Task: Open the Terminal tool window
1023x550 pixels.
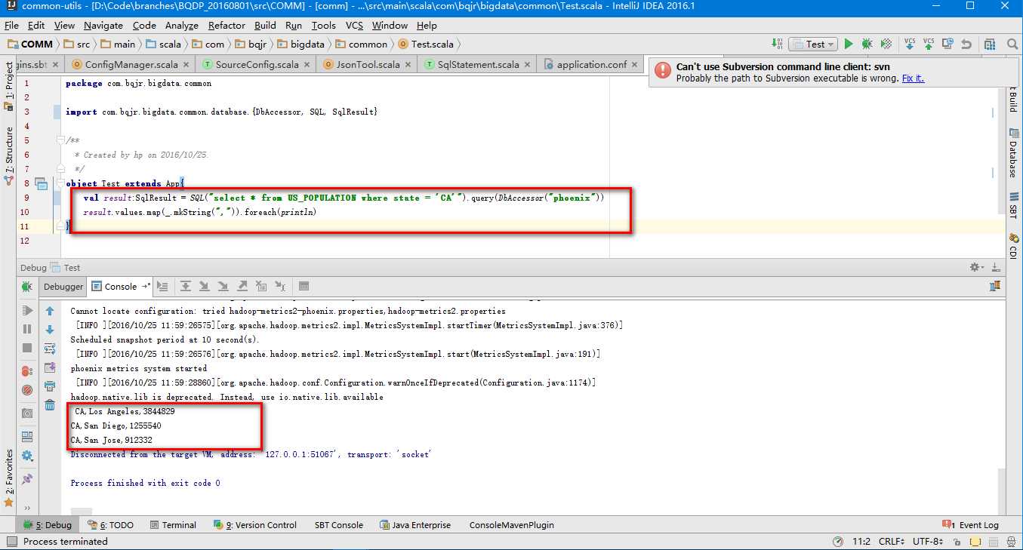Action: pyautogui.click(x=173, y=525)
